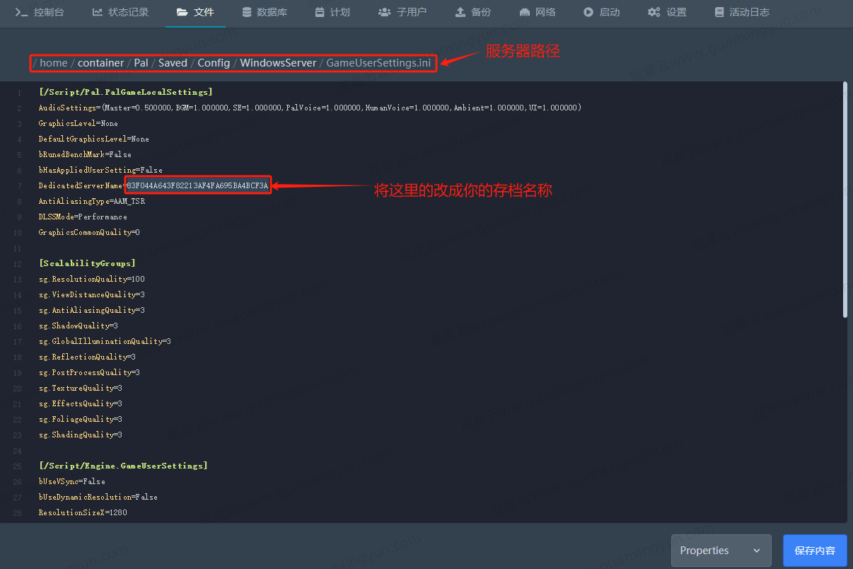Go to the Config folder in breadcrumb
This screenshot has height=569, width=853.
tap(214, 63)
